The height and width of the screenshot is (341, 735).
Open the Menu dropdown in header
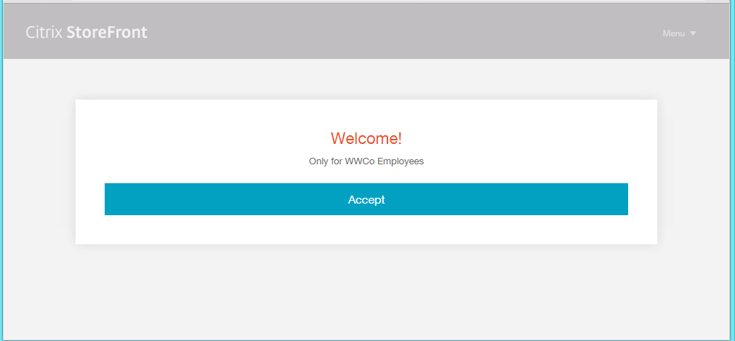coord(678,33)
